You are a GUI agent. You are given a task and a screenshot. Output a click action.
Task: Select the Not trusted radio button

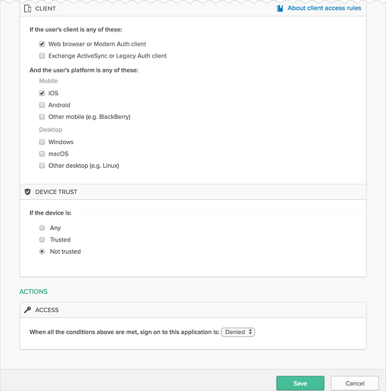42,252
